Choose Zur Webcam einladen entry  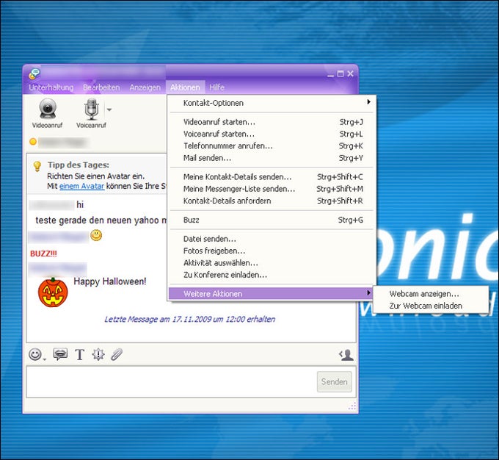(431, 306)
